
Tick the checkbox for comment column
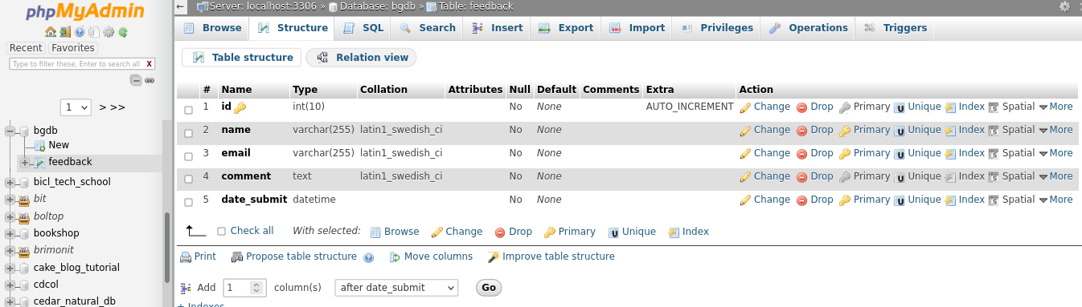pyautogui.click(x=189, y=180)
